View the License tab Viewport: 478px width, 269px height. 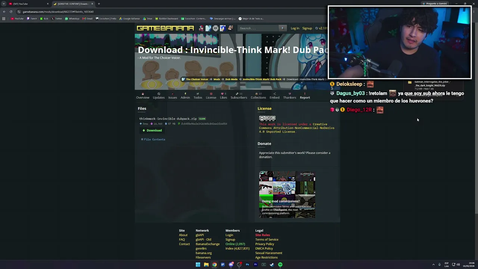[x=211, y=96]
